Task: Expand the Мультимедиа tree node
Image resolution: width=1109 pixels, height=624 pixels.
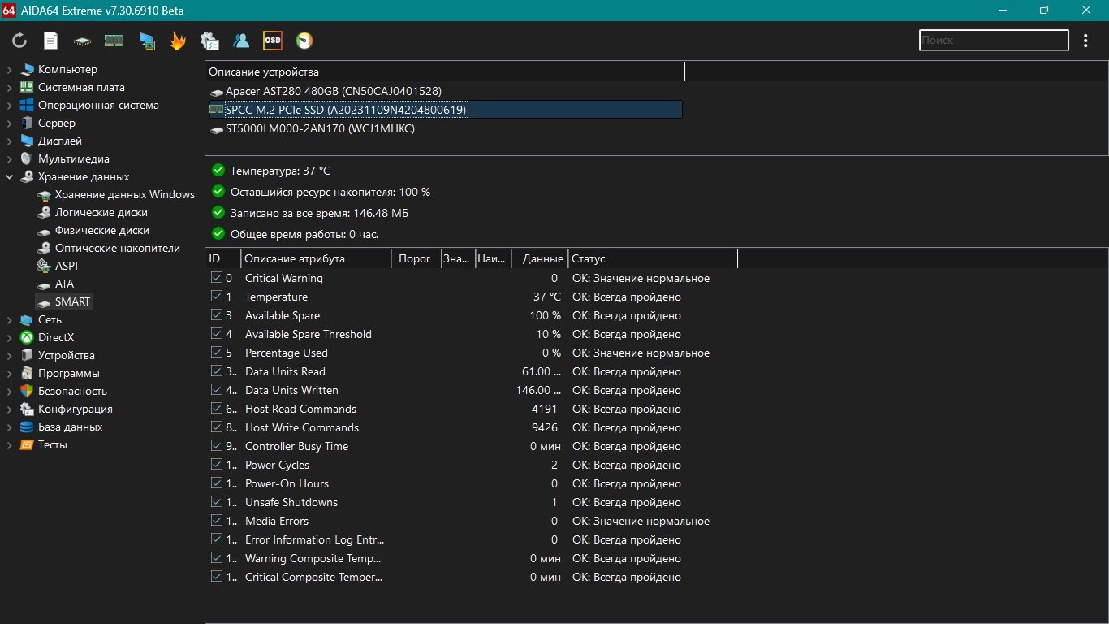Action: pos(10,159)
